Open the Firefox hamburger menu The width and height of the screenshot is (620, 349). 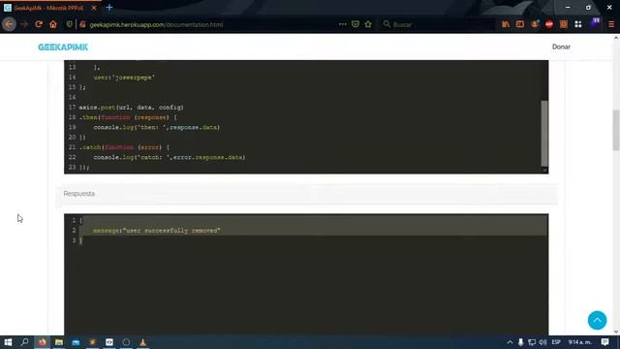[611, 24]
